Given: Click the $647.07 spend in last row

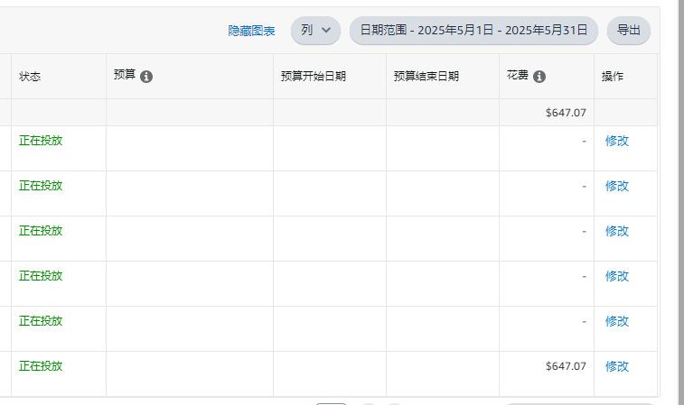Looking at the screenshot, I should tap(566, 366).
